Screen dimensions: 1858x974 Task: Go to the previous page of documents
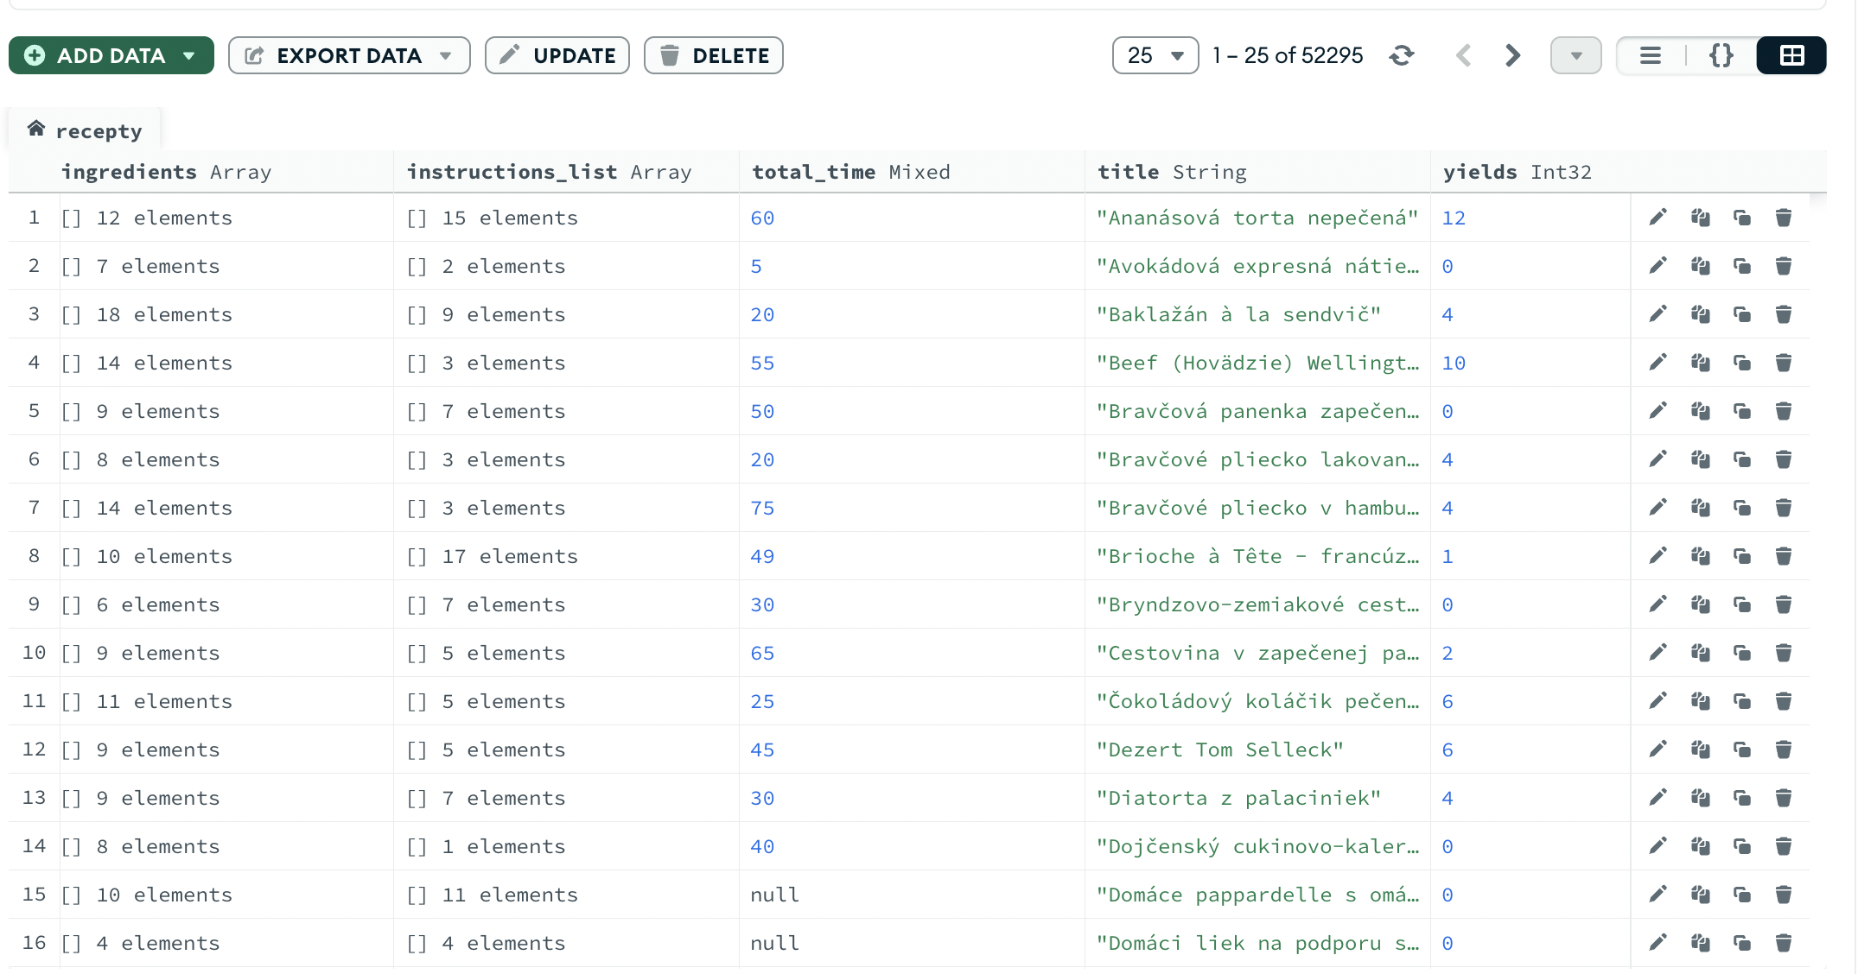click(x=1464, y=55)
